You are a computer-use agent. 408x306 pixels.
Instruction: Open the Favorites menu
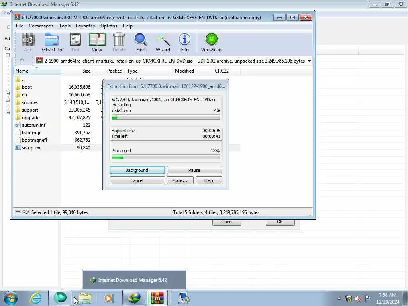click(85, 26)
